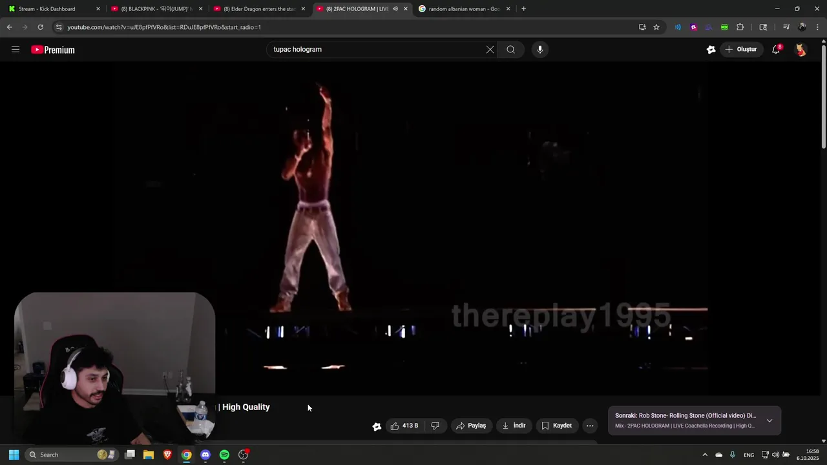Run search with the magnifier button
Viewport: 827px width, 465px height.
pos(510,49)
